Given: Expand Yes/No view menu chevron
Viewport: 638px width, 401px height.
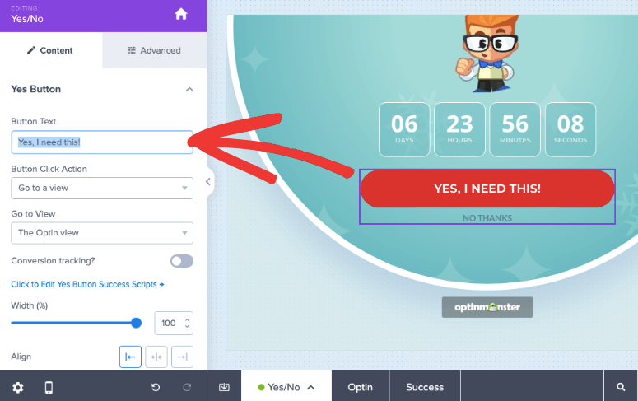Looking at the screenshot, I should pyautogui.click(x=311, y=387).
